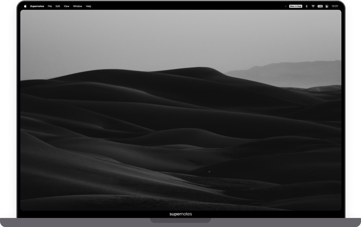Image resolution: width=361 pixels, height=227 pixels.
Task: Open the Help menu
Action: [88, 6]
